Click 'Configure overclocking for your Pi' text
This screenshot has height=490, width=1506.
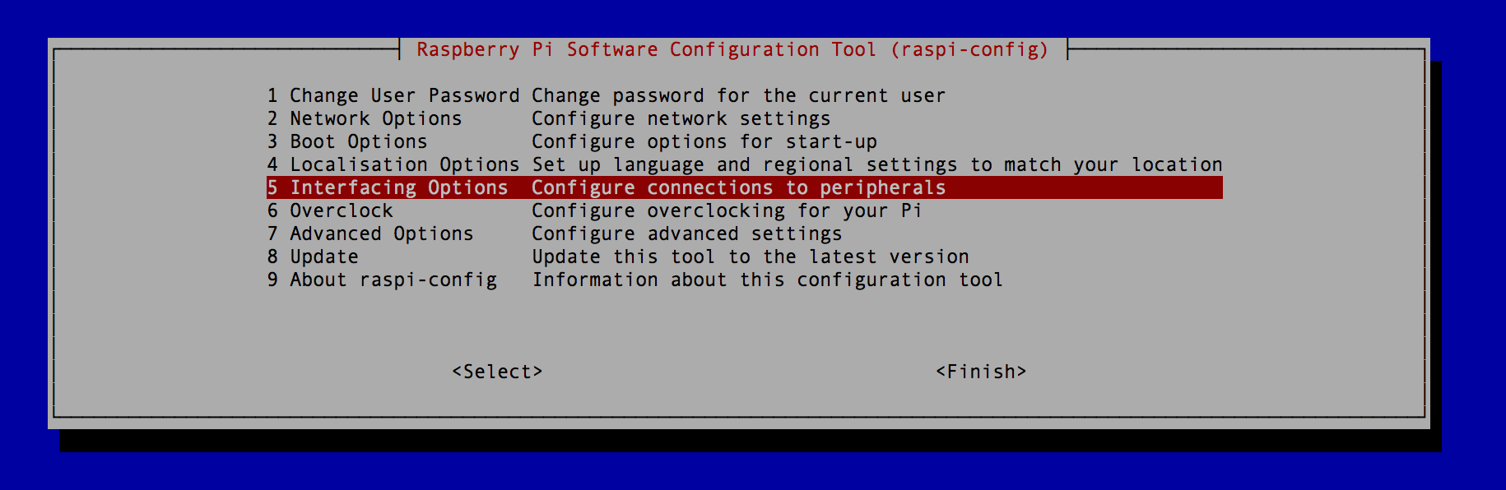[x=727, y=211]
